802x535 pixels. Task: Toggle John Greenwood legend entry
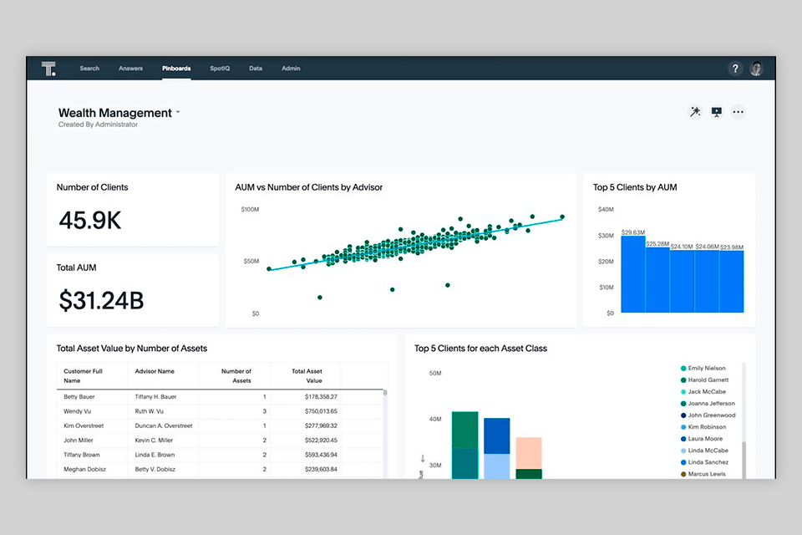pyautogui.click(x=708, y=415)
